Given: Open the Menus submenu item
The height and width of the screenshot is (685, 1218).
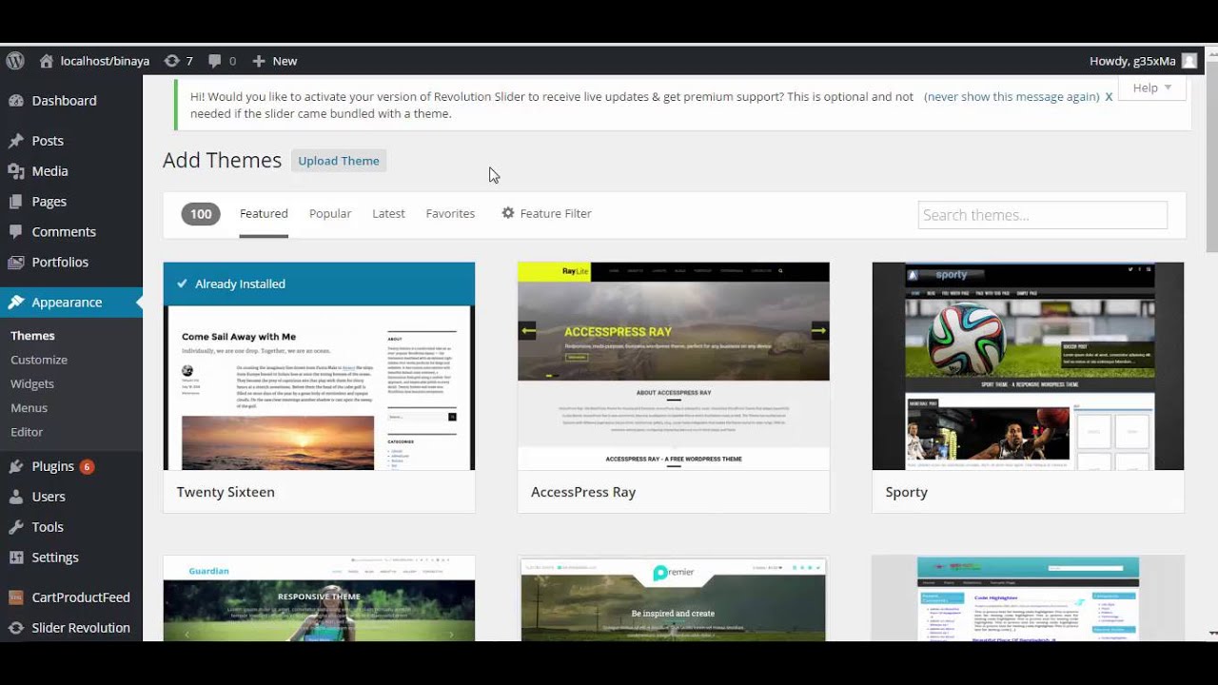Looking at the screenshot, I should [29, 407].
